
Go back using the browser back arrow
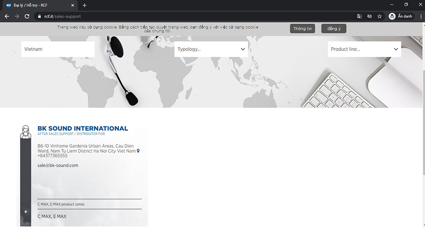click(7, 16)
